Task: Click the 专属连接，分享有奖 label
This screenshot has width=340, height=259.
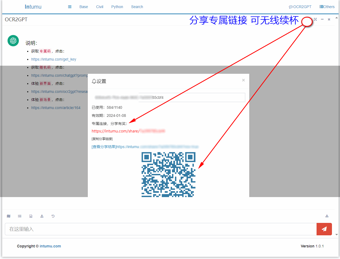Action: 109,124
